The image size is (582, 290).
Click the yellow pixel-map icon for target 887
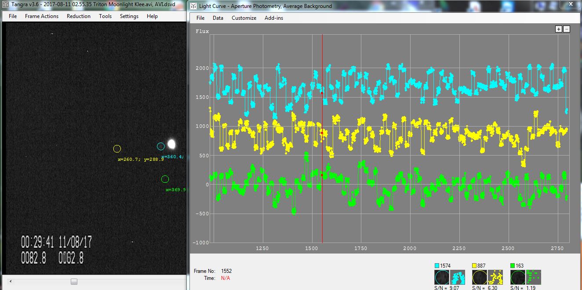[x=496, y=277]
